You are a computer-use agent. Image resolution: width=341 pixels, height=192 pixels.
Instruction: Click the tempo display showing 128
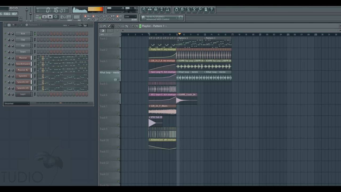click(x=66, y=17)
